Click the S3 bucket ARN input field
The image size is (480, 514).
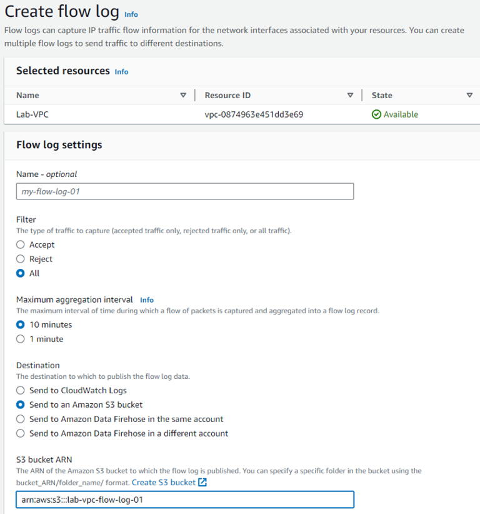pos(185,500)
